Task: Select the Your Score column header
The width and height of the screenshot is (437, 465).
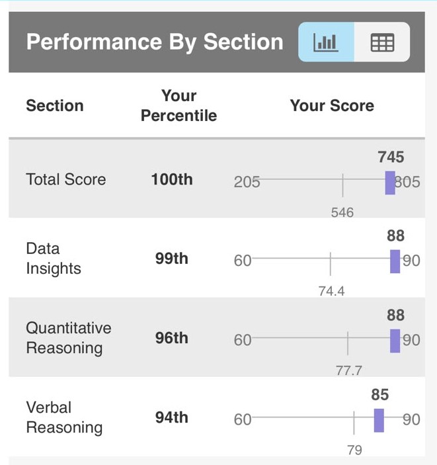Action: point(332,106)
